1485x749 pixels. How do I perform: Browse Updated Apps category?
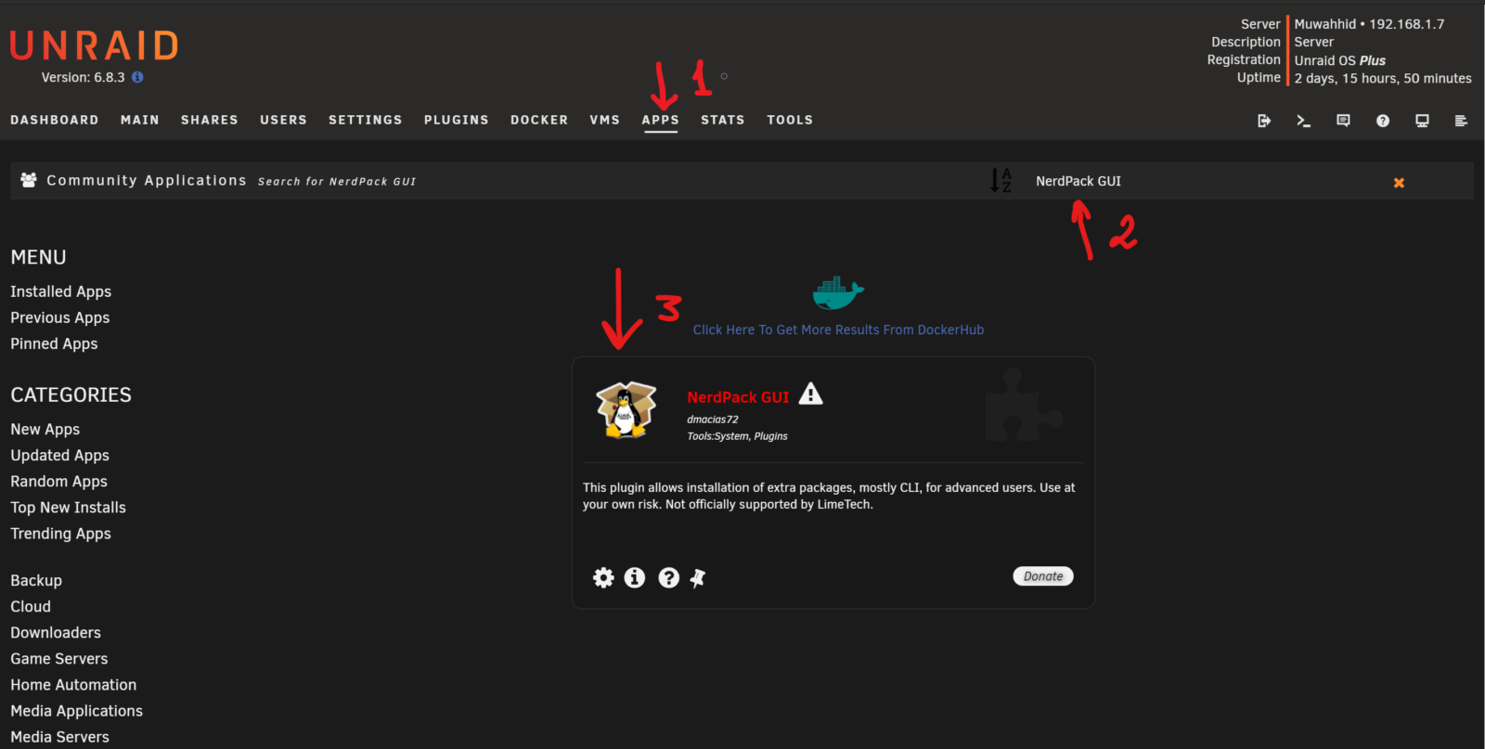click(x=60, y=455)
